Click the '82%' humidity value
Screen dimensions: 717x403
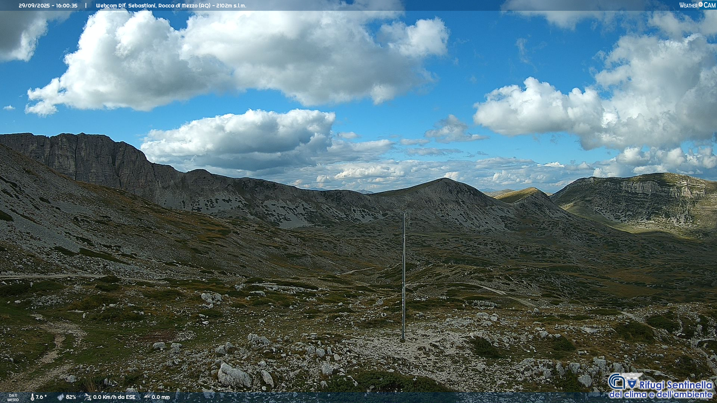[x=71, y=397]
